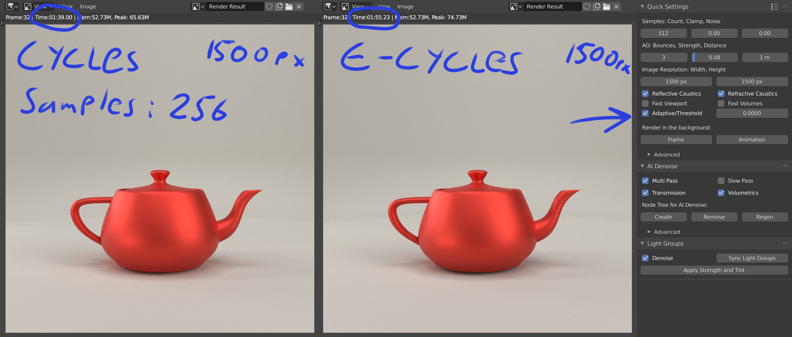Click the Frame render button

pyautogui.click(x=676, y=139)
